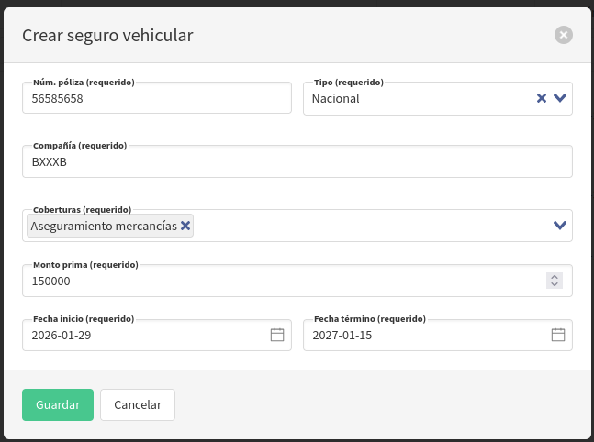Remove the Aseguramiento mercancías coverage tag
This screenshot has width=594, height=442.
click(185, 226)
